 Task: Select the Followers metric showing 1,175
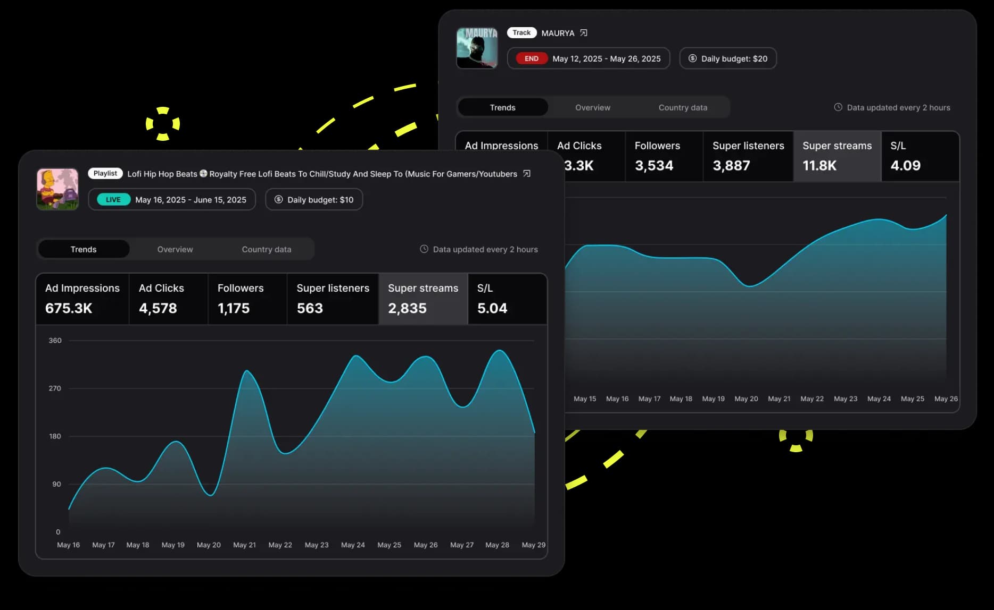pos(246,299)
